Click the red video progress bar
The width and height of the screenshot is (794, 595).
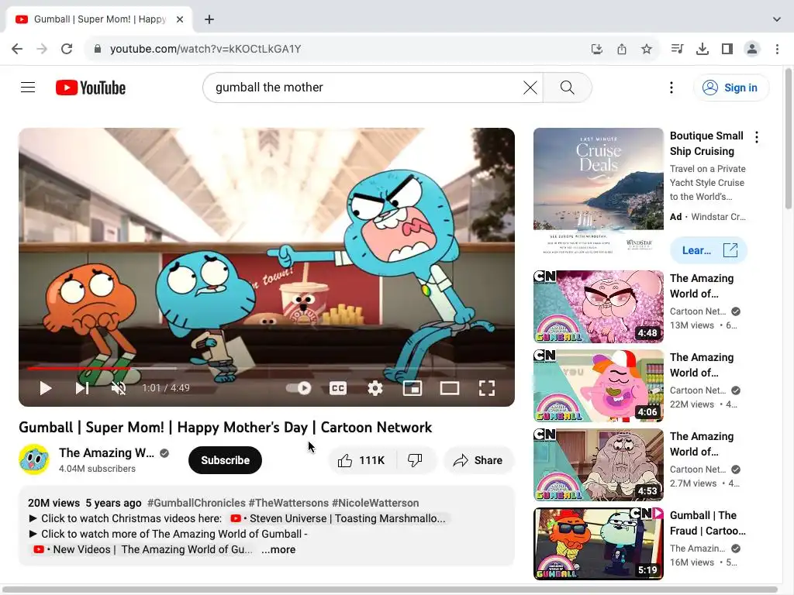tap(78, 368)
